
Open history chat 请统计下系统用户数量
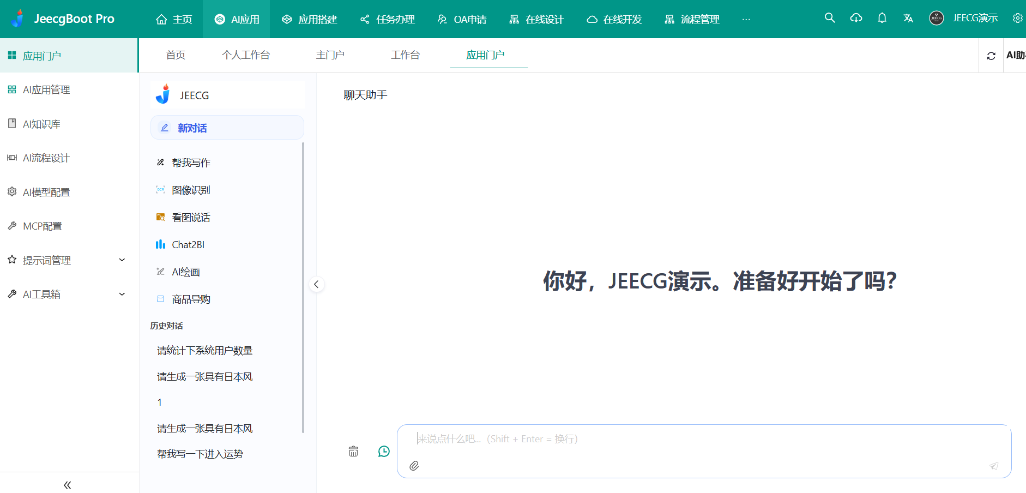204,350
